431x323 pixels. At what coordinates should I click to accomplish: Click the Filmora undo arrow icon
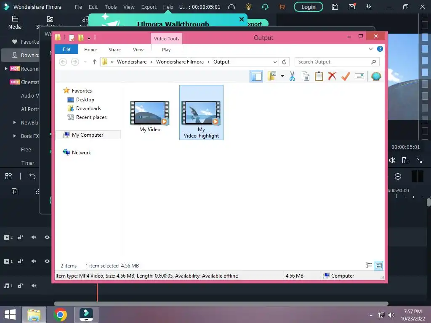[32, 176]
